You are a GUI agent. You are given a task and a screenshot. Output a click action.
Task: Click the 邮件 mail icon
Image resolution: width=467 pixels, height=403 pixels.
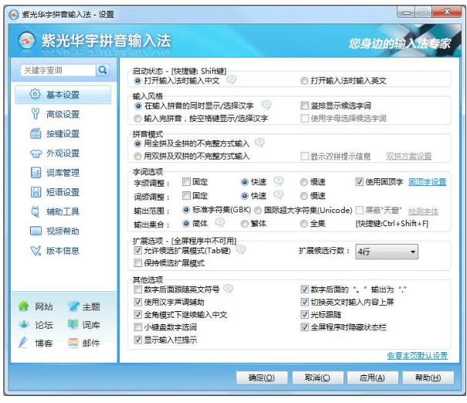click(x=73, y=343)
